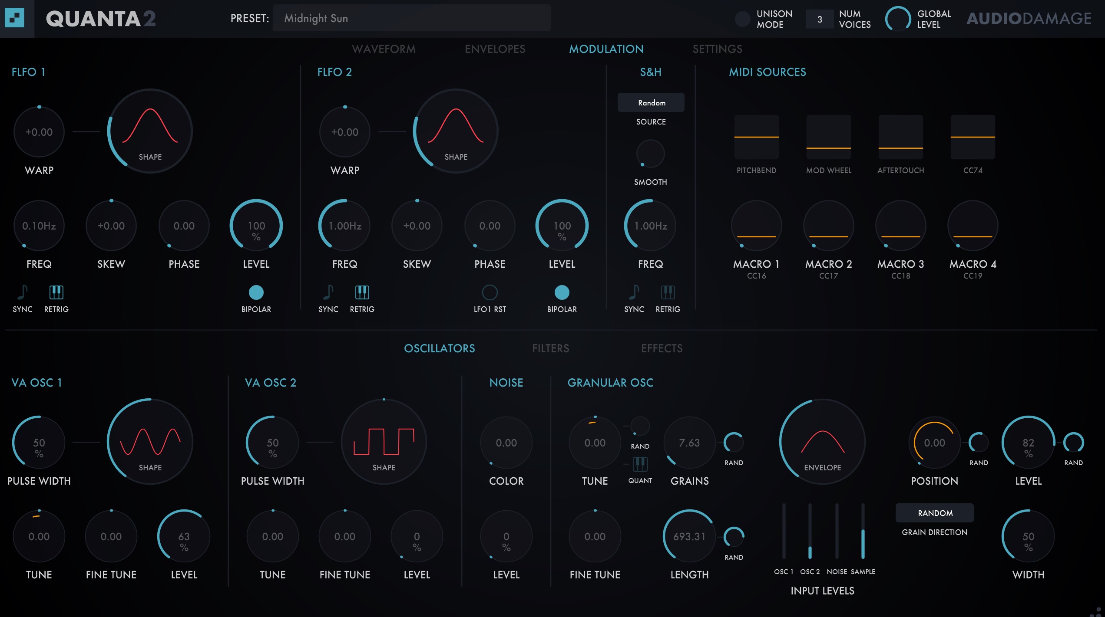
Task: Click the Quanta logo icon
Action: (x=14, y=18)
